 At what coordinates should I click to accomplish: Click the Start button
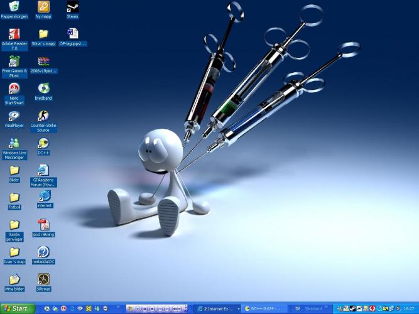[x=16, y=308]
